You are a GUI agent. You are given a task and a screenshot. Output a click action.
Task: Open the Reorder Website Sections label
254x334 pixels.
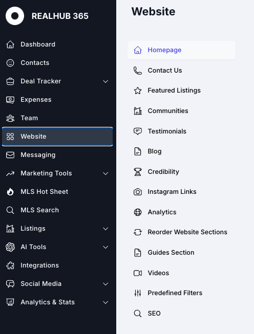[187, 232]
